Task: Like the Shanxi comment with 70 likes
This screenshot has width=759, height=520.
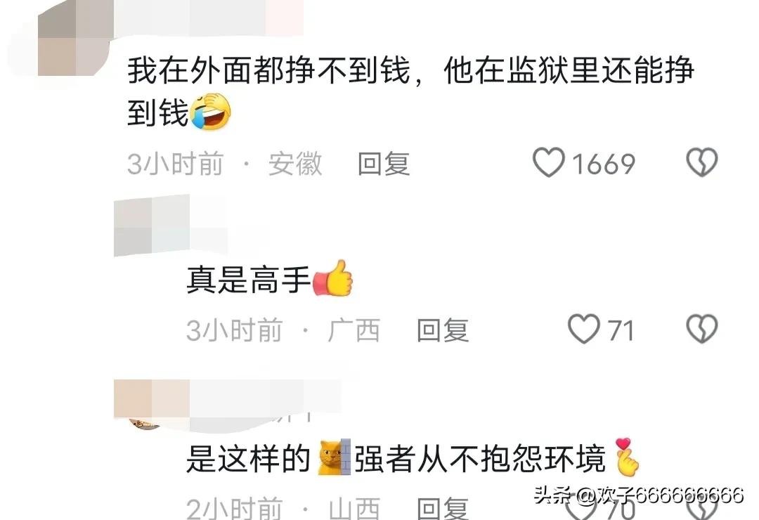Action: pos(583,509)
